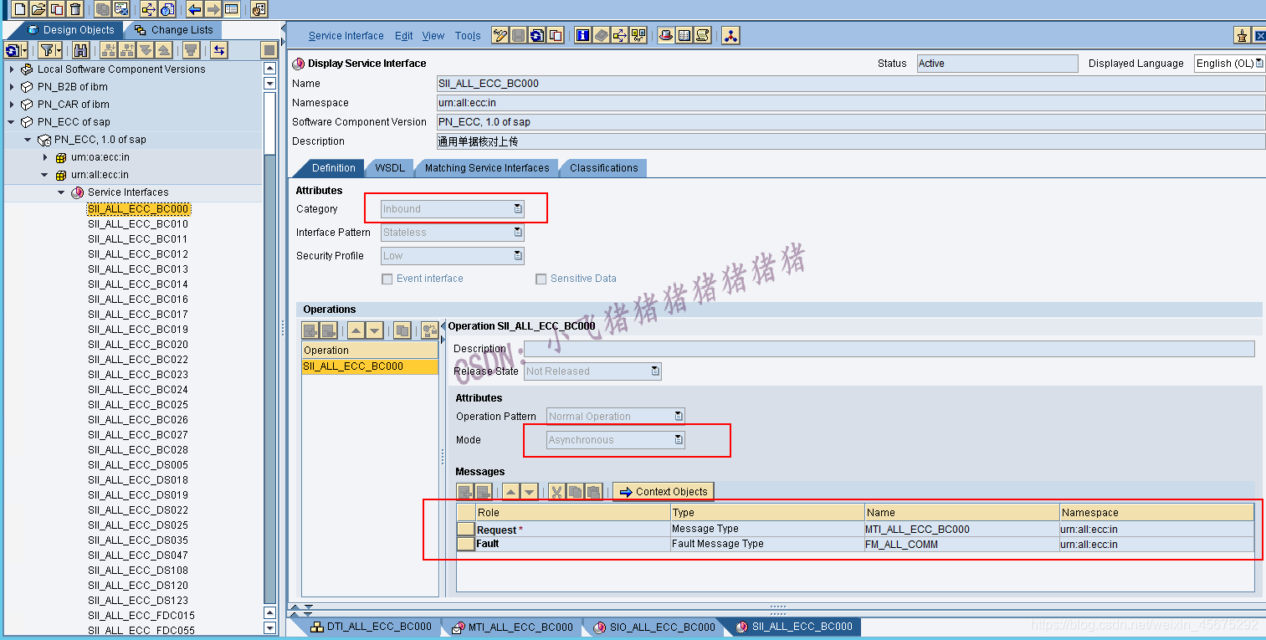Click the Open folder icon in top toolbar

(x=38, y=9)
